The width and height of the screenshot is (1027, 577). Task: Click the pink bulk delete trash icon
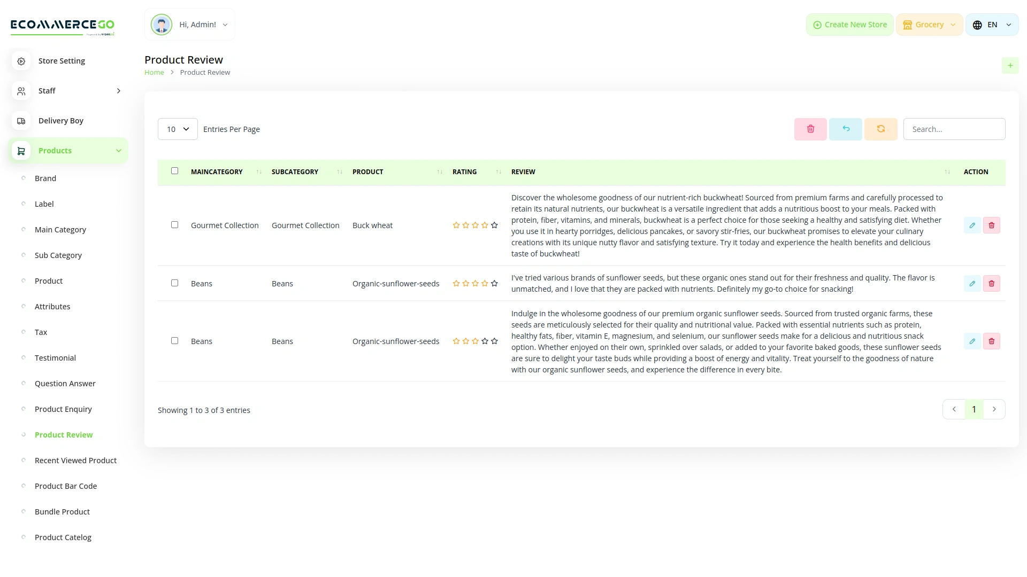click(x=810, y=129)
